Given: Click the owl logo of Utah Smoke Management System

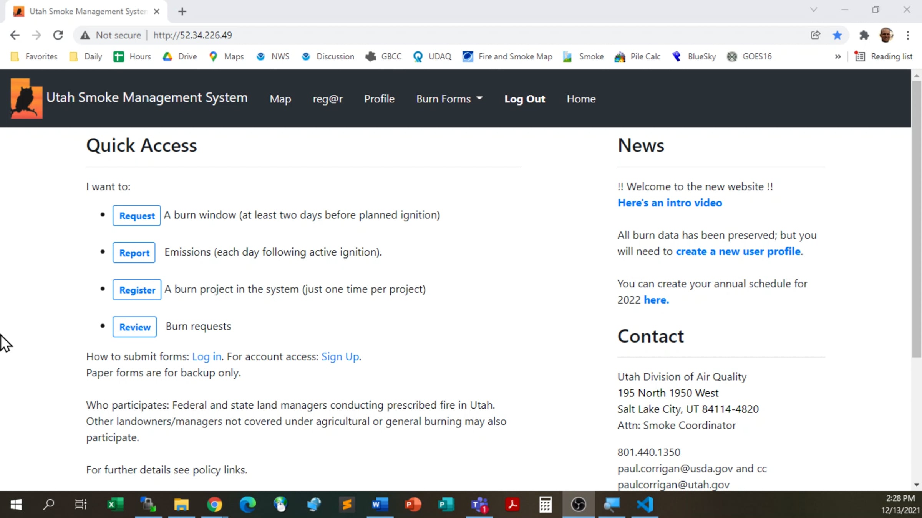Looking at the screenshot, I should (27, 99).
